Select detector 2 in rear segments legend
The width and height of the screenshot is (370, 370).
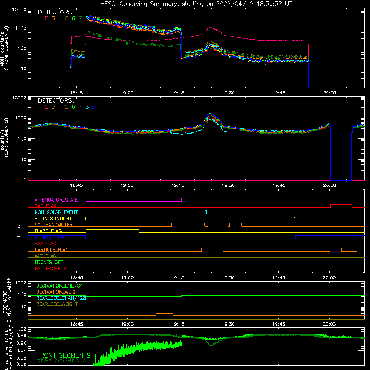click(x=47, y=107)
